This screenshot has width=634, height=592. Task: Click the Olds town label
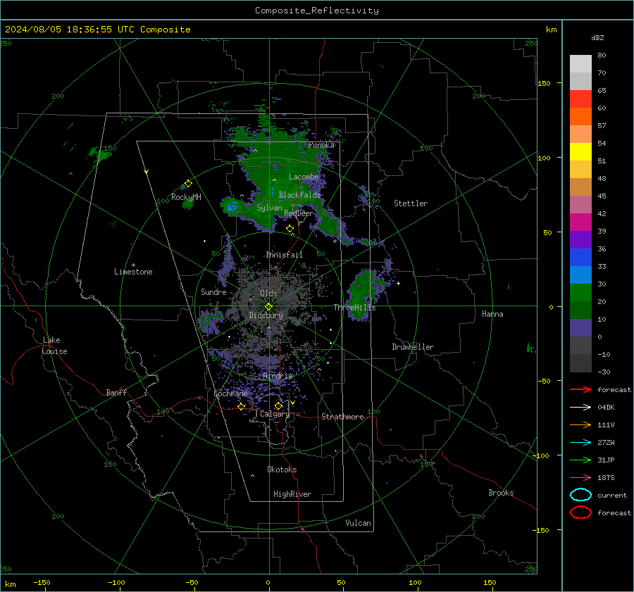[268, 294]
